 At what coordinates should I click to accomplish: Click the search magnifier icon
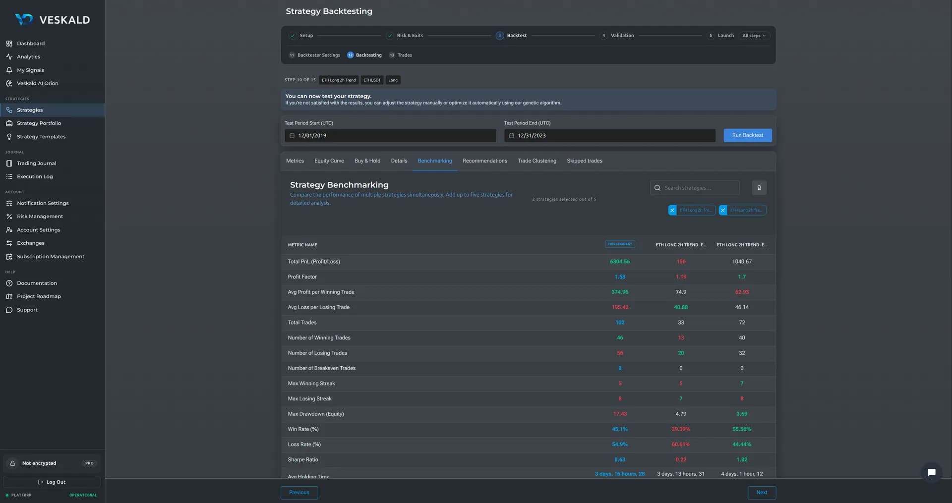click(x=657, y=188)
